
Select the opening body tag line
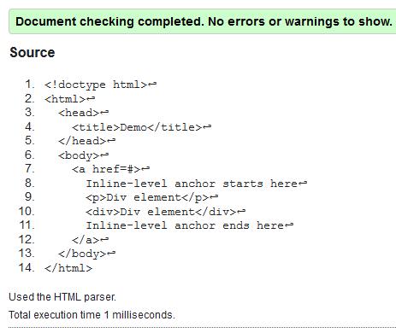pyautogui.click(x=83, y=155)
